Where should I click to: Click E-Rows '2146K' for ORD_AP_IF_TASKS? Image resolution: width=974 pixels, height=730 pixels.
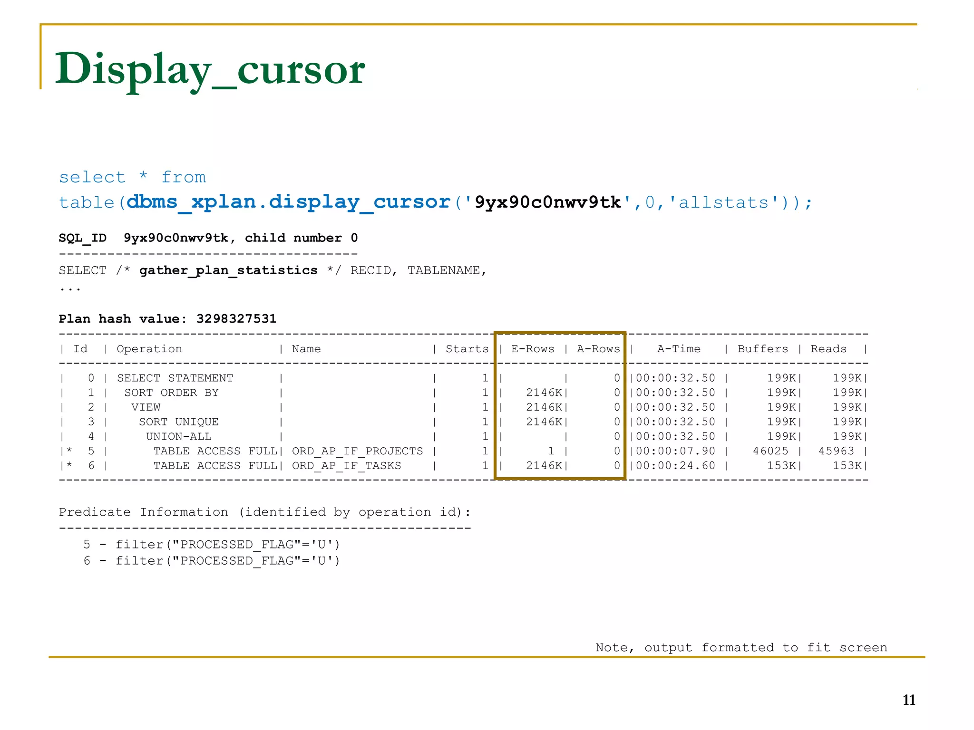(x=544, y=466)
